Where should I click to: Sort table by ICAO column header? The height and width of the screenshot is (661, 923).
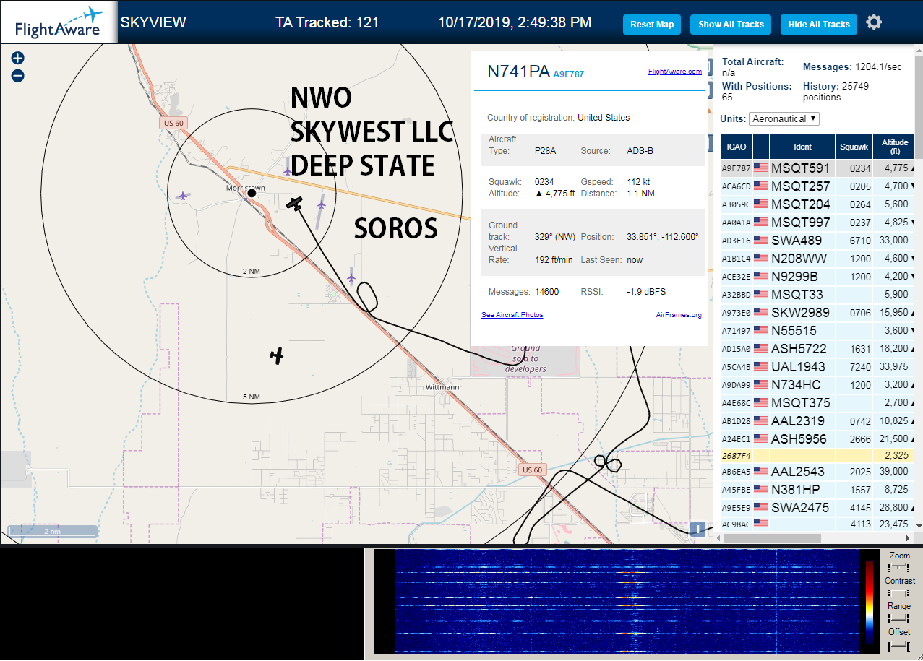[737, 147]
